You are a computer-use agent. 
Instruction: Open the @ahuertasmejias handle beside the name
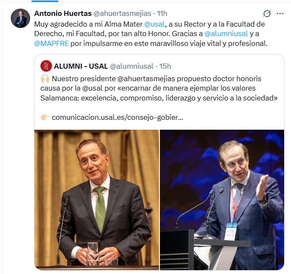[x=122, y=13]
